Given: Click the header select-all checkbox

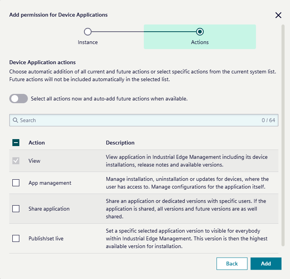Looking at the screenshot, I should (16, 143).
